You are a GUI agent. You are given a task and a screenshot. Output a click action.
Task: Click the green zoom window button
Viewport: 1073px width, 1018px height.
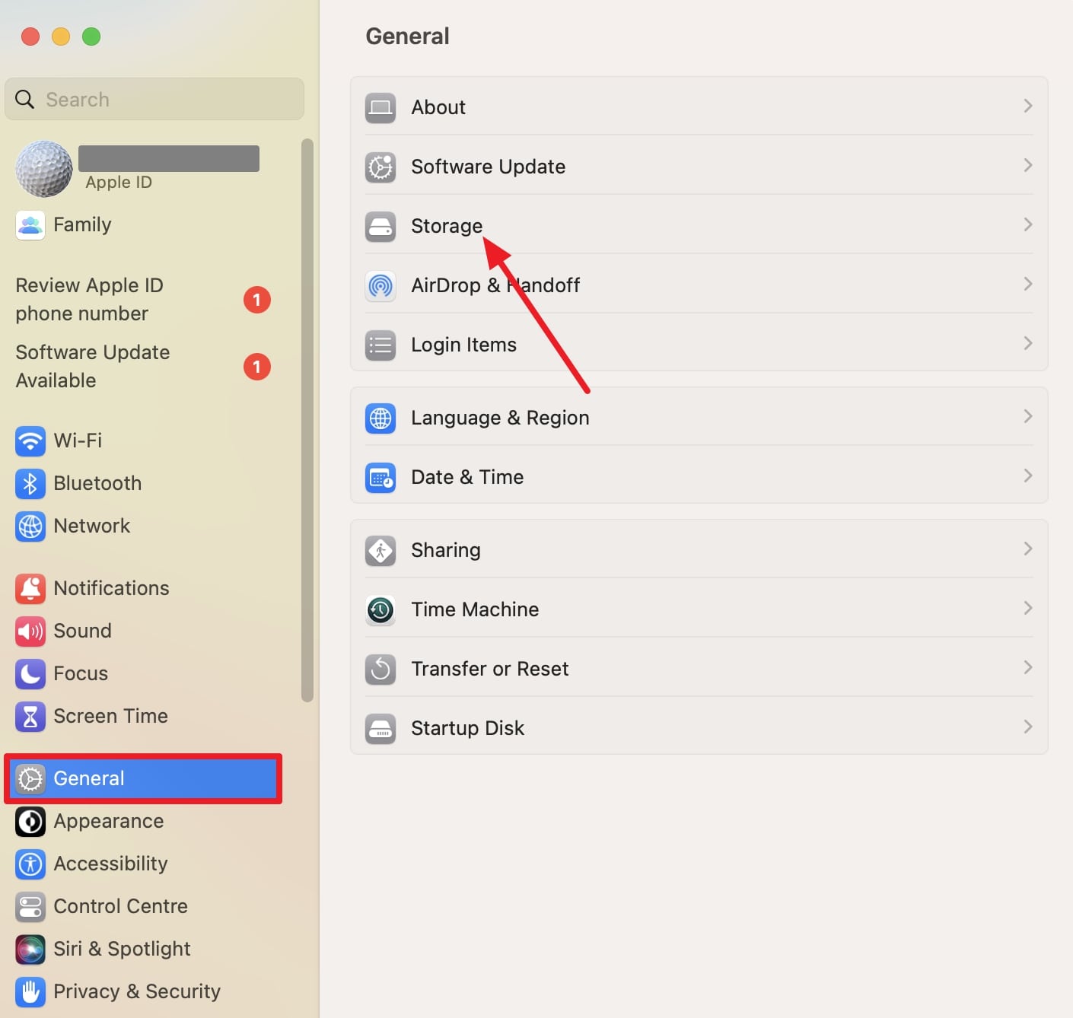point(91,37)
